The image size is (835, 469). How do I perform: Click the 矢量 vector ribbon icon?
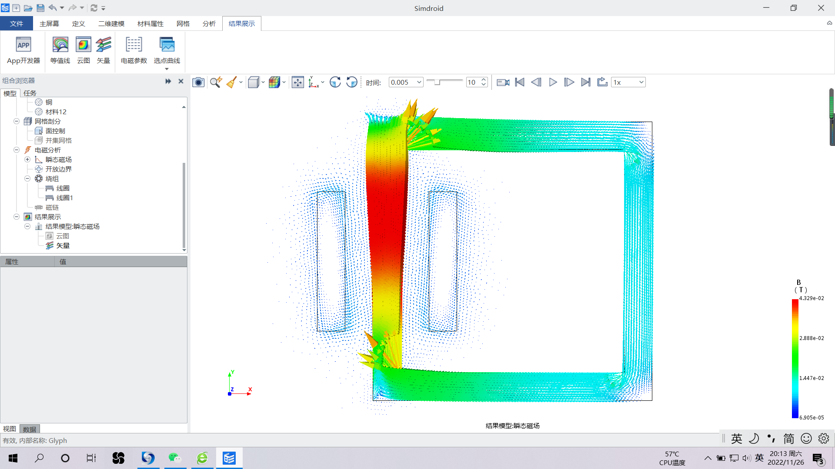104,50
